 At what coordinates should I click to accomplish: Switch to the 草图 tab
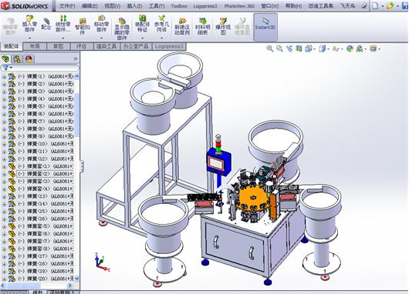[58, 46]
